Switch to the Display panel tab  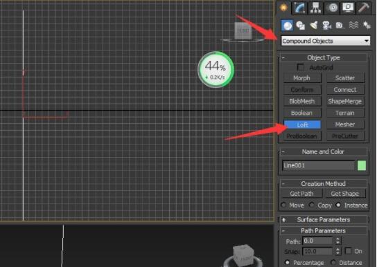pos(348,8)
